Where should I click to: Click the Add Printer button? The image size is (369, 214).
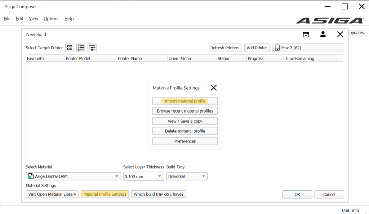coord(257,48)
